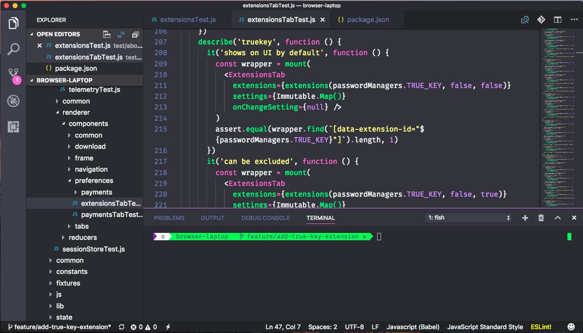The image size is (583, 333).
Task: Click the feature/add-true-key-extension branch in status bar
Action: [59, 327]
